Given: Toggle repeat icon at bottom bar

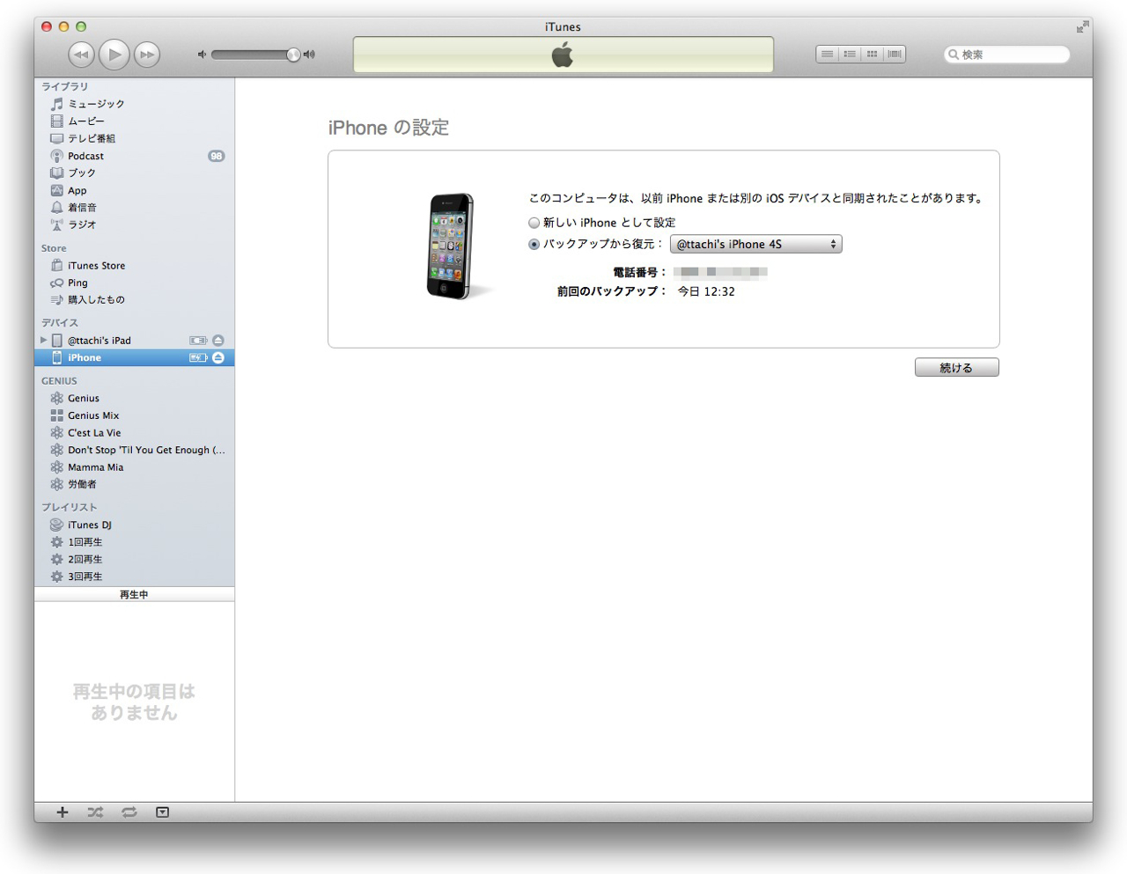Looking at the screenshot, I should (x=129, y=812).
